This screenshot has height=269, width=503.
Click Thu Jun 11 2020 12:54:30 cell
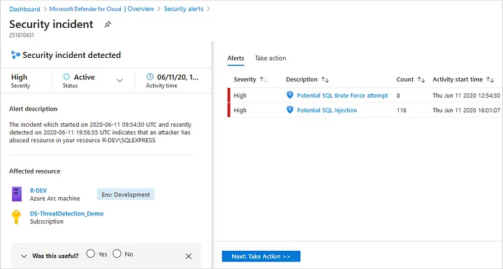(x=467, y=95)
